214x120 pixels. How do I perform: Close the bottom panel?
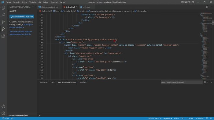[211, 82]
